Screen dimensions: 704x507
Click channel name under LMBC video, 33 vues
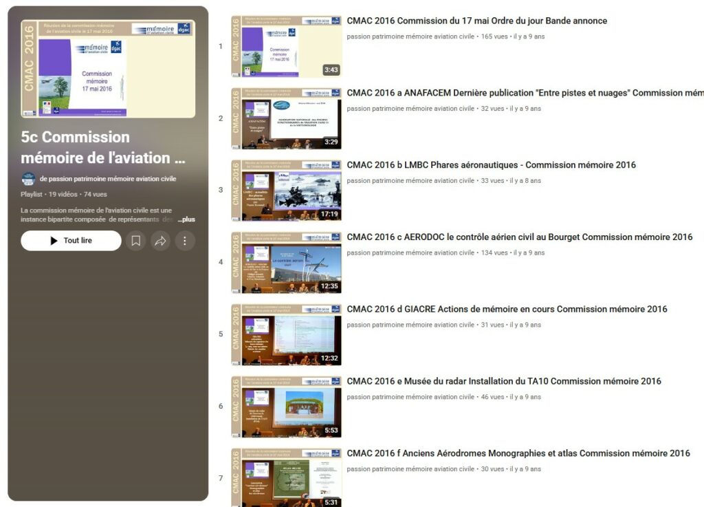pyautogui.click(x=410, y=180)
